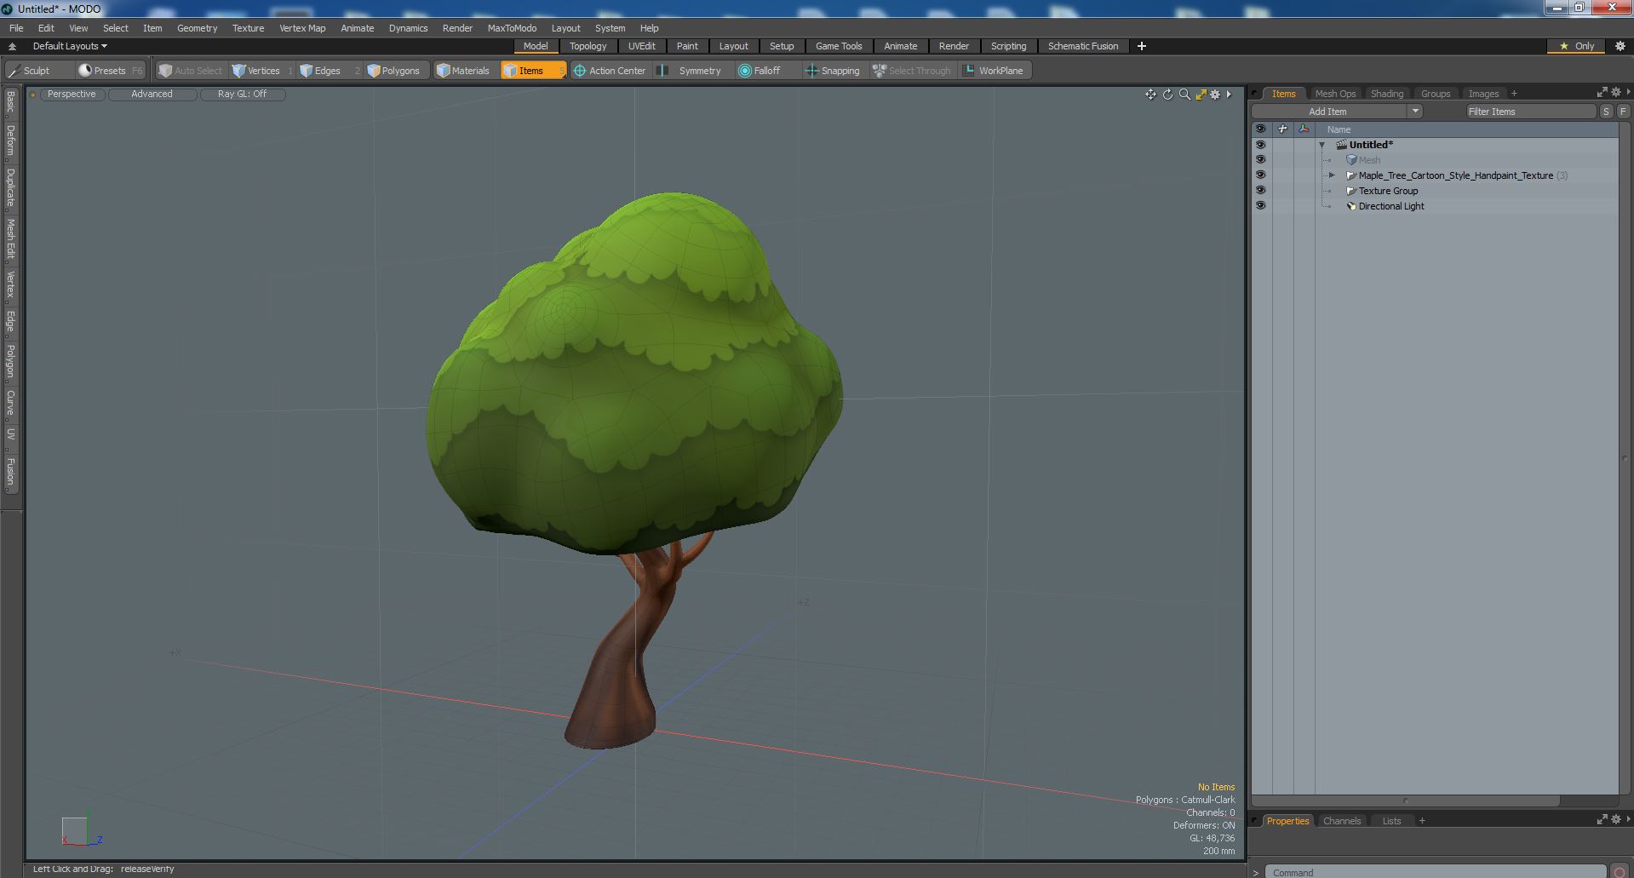The height and width of the screenshot is (878, 1634).
Task: Click the Mesh item cube icon
Action: click(x=1351, y=160)
